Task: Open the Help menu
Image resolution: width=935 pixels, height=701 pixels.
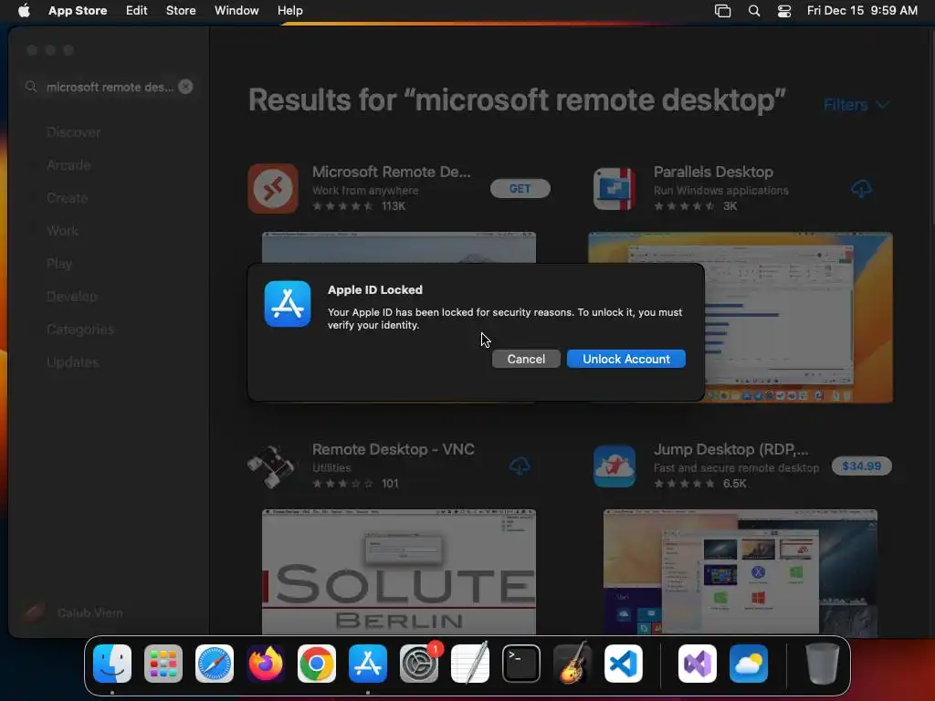Action: coord(289,10)
